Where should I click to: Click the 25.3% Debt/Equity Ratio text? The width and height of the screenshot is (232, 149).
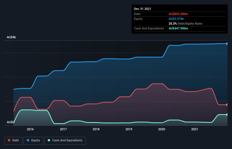185,24
